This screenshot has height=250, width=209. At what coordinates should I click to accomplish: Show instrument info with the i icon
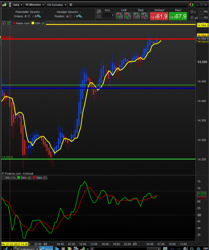(71, 5)
